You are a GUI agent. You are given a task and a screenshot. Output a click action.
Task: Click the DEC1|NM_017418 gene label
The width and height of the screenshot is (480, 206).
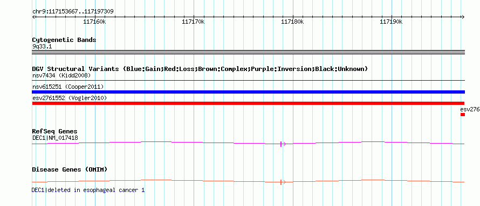[x=55, y=138]
